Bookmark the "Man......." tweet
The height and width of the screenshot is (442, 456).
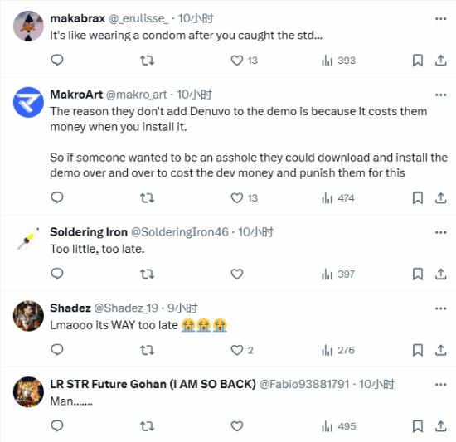(418, 426)
